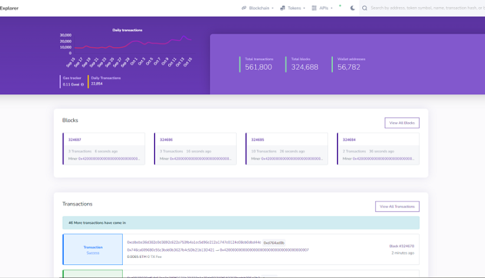Image resolution: width=485 pixels, height=278 pixels.
Task: Focus the address search field
Action: click(x=427, y=8)
